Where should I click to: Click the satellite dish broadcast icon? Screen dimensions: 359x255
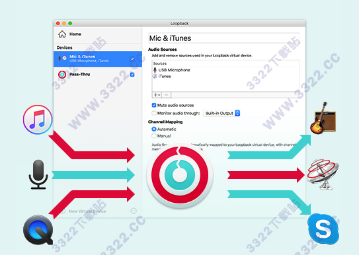click(x=323, y=174)
